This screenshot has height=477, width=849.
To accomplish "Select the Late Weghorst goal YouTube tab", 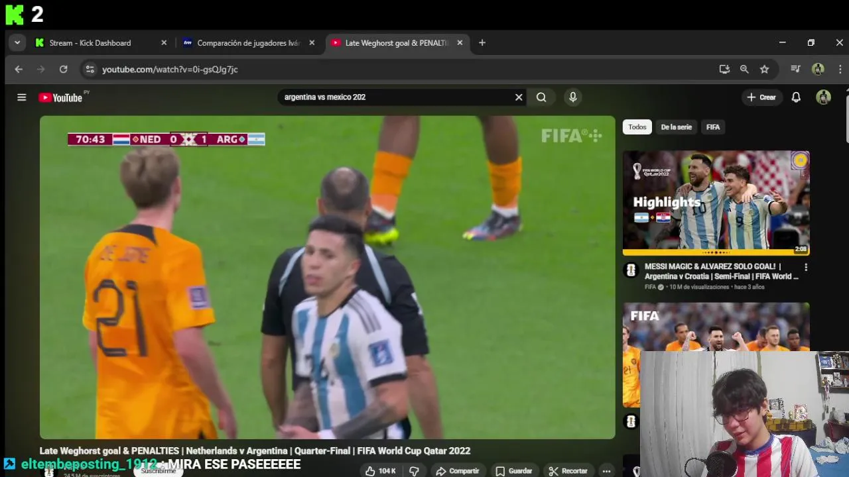I will point(396,42).
